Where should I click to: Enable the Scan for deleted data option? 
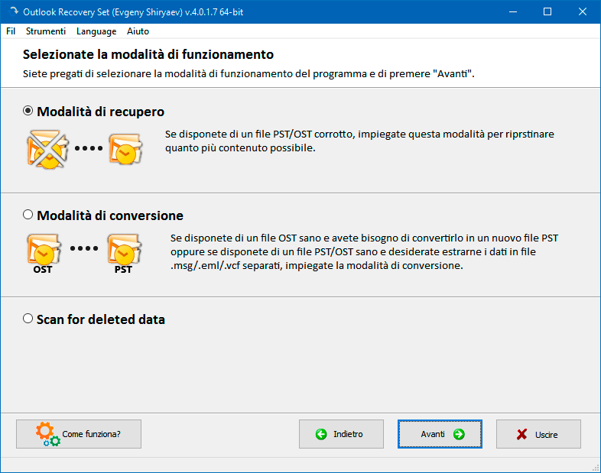click(28, 319)
